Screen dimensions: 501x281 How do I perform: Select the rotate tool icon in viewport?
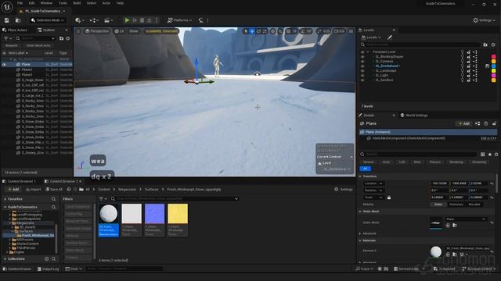[259, 31]
